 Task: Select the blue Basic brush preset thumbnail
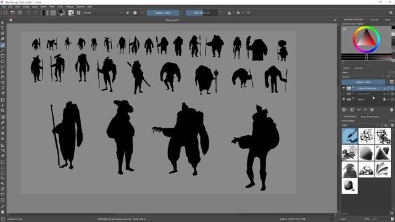point(350,136)
